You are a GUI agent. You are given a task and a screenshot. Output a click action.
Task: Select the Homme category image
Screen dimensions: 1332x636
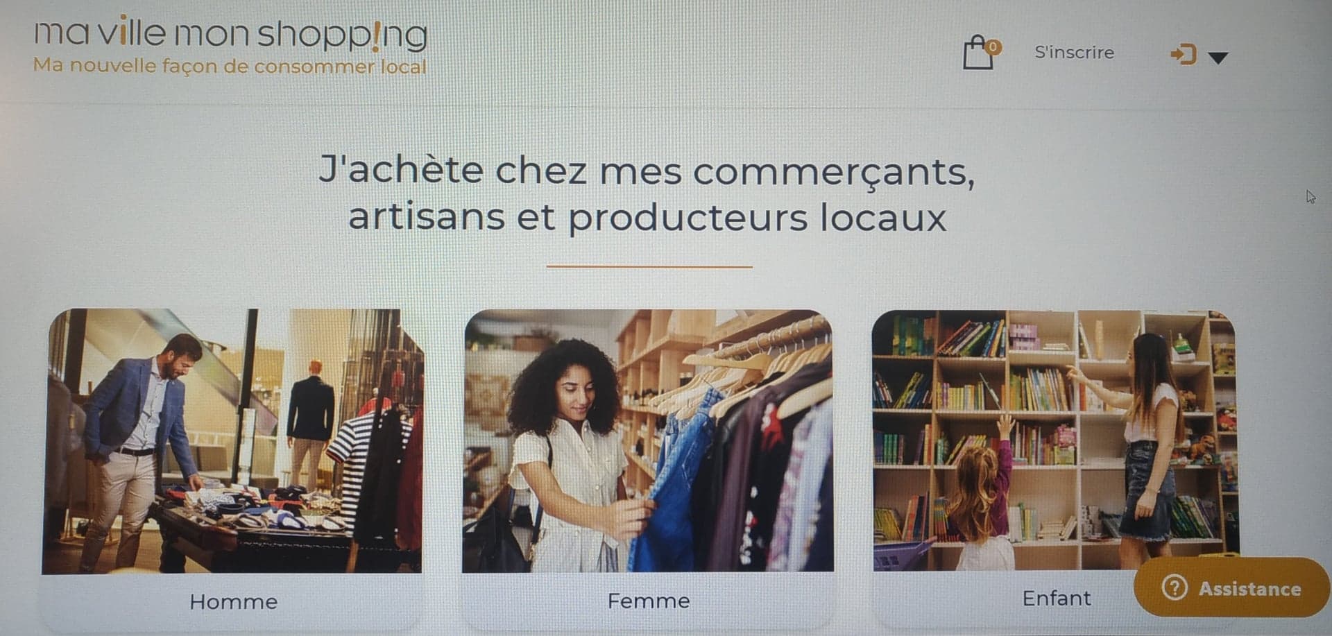tap(232, 441)
